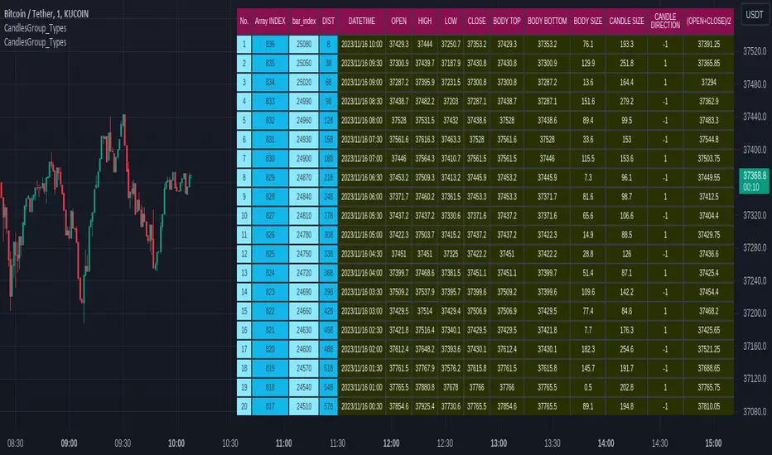Image resolution: width=772 pixels, height=455 pixels.
Task: Click row number 20 in the table
Action: [x=244, y=406]
